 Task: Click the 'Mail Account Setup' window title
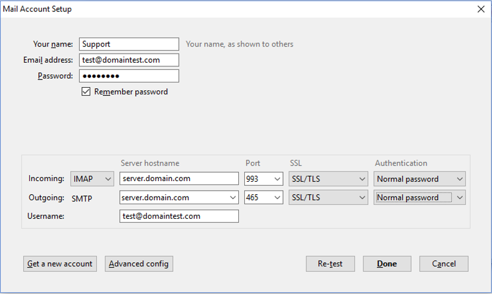(x=37, y=9)
